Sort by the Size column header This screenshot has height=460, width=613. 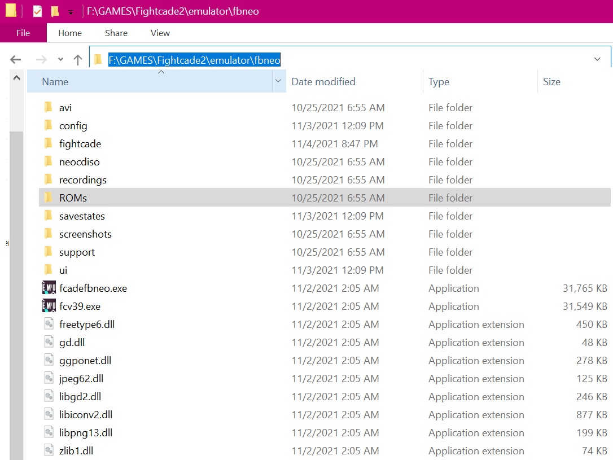[575, 81]
